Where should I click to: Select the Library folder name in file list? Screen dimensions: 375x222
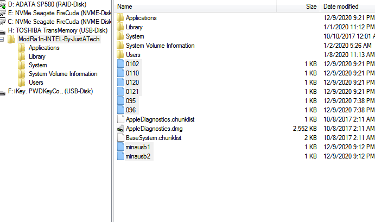click(x=134, y=27)
